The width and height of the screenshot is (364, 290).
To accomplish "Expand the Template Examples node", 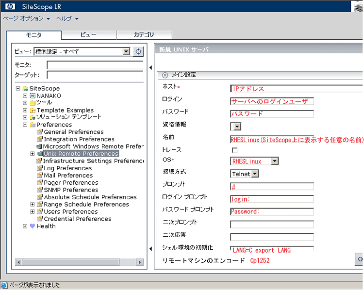I will [x=25, y=110].
